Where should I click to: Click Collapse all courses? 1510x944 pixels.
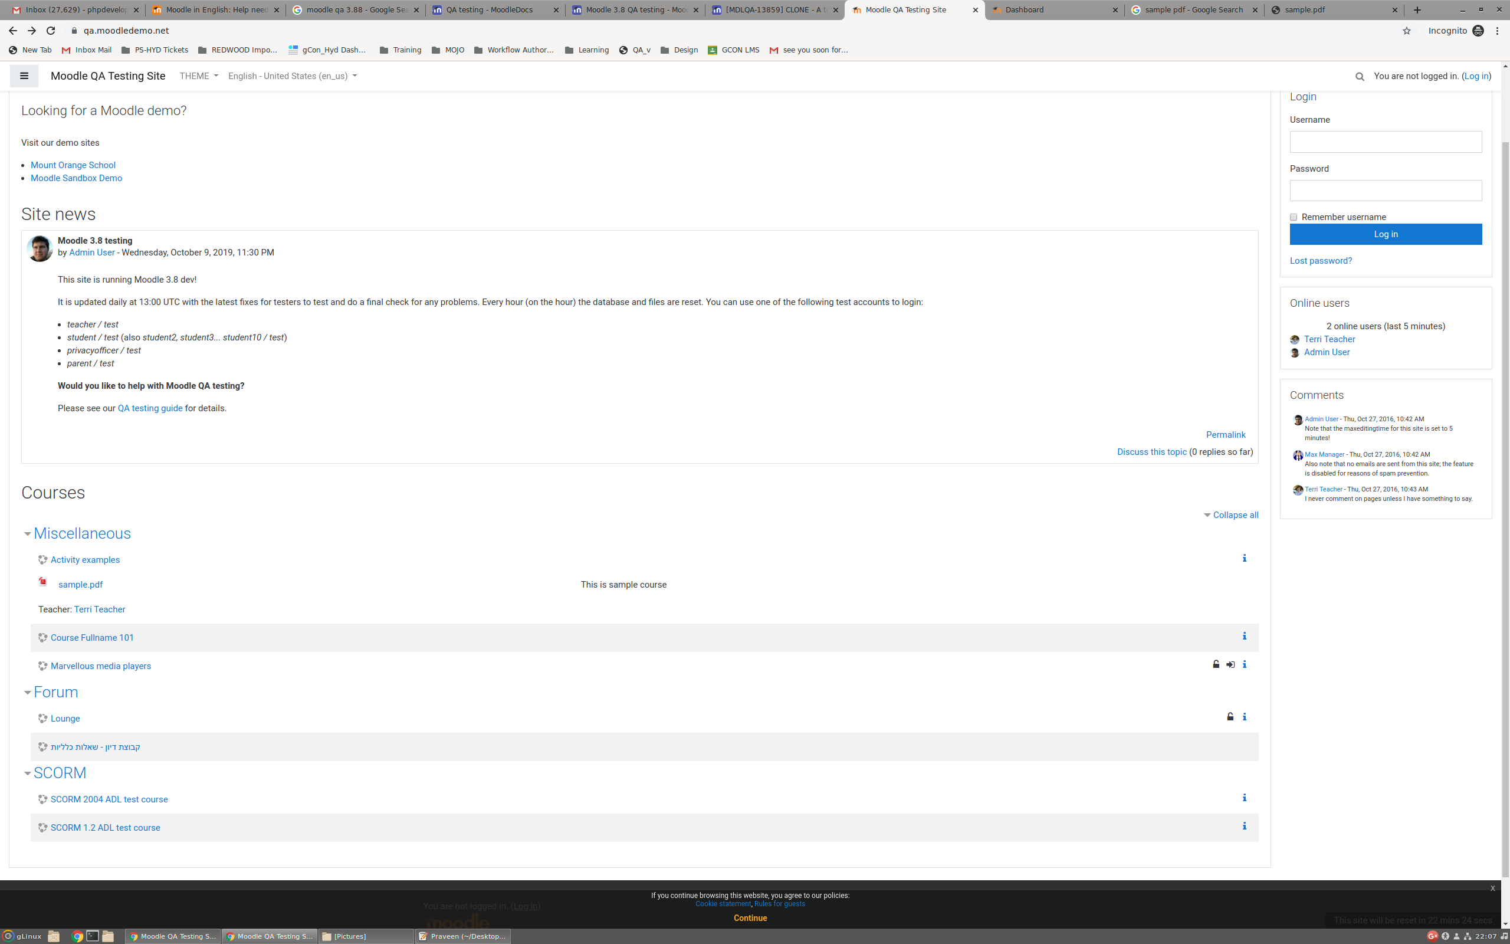[1235, 515]
